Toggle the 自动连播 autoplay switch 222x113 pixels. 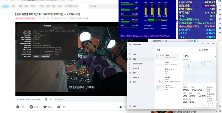click(195, 41)
